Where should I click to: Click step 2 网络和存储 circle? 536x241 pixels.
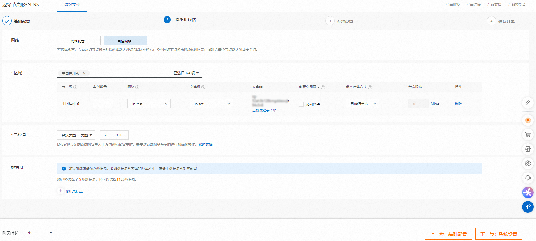click(167, 20)
